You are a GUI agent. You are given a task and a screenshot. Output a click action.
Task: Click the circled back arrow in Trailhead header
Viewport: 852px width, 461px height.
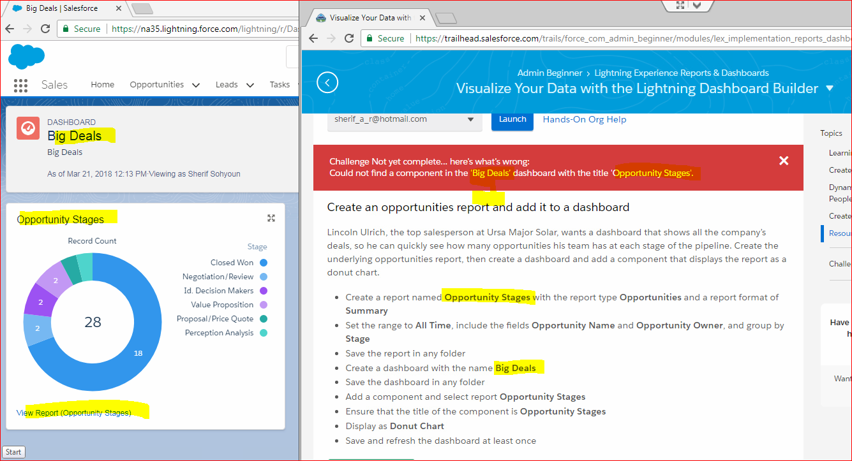pos(327,83)
